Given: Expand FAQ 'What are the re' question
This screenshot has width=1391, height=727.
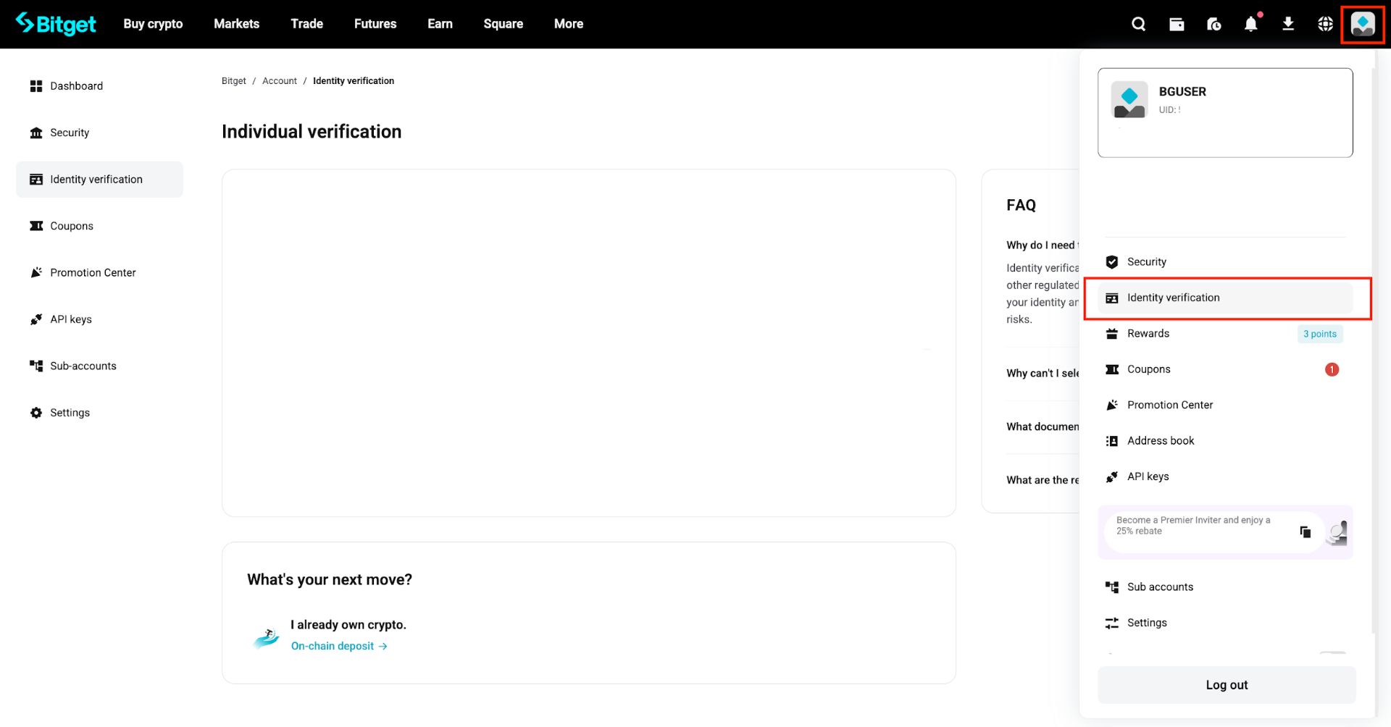Looking at the screenshot, I should click(x=1043, y=480).
